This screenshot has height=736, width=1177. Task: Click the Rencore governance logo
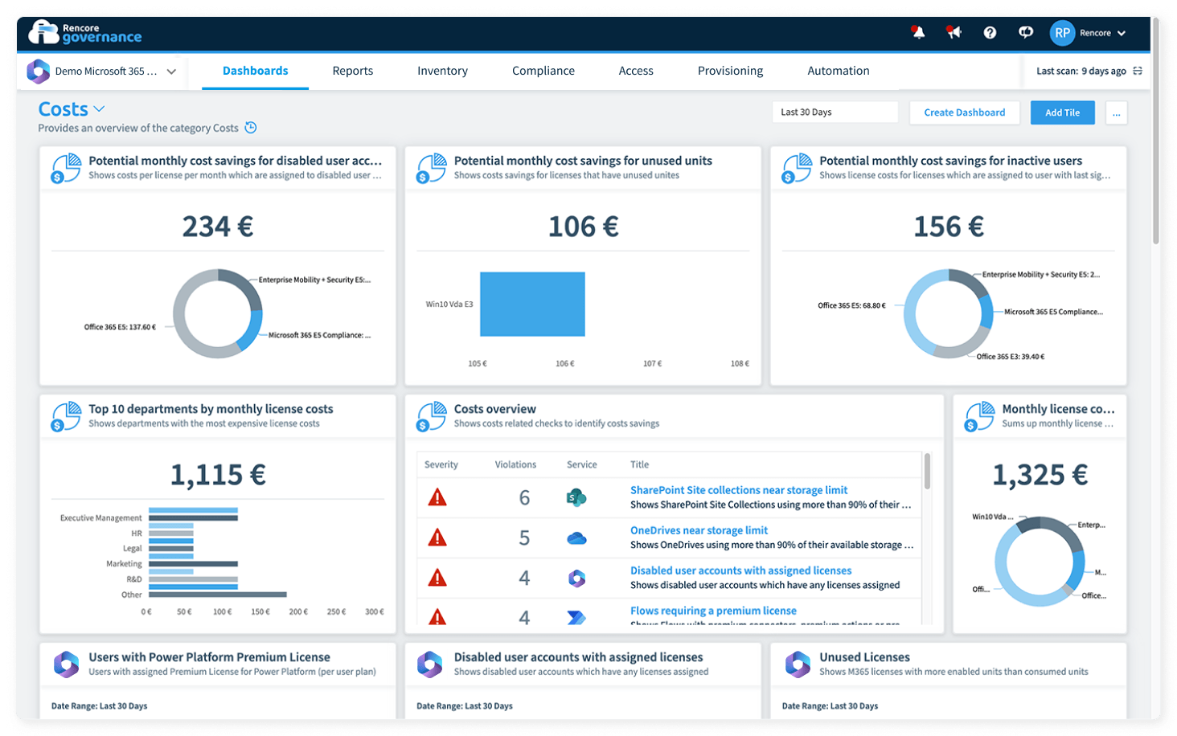pyautogui.click(x=85, y=32)
